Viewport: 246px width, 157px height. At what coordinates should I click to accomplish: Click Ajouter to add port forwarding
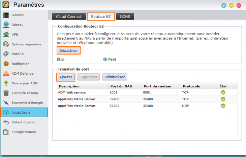66,77
